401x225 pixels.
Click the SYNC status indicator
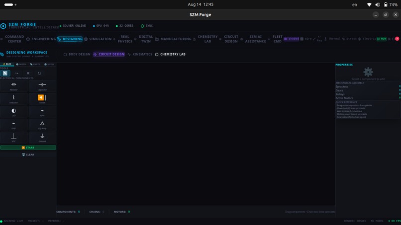click(x=147, y=26)
